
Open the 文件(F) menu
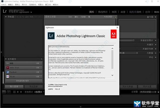click(x=4, y=5)
